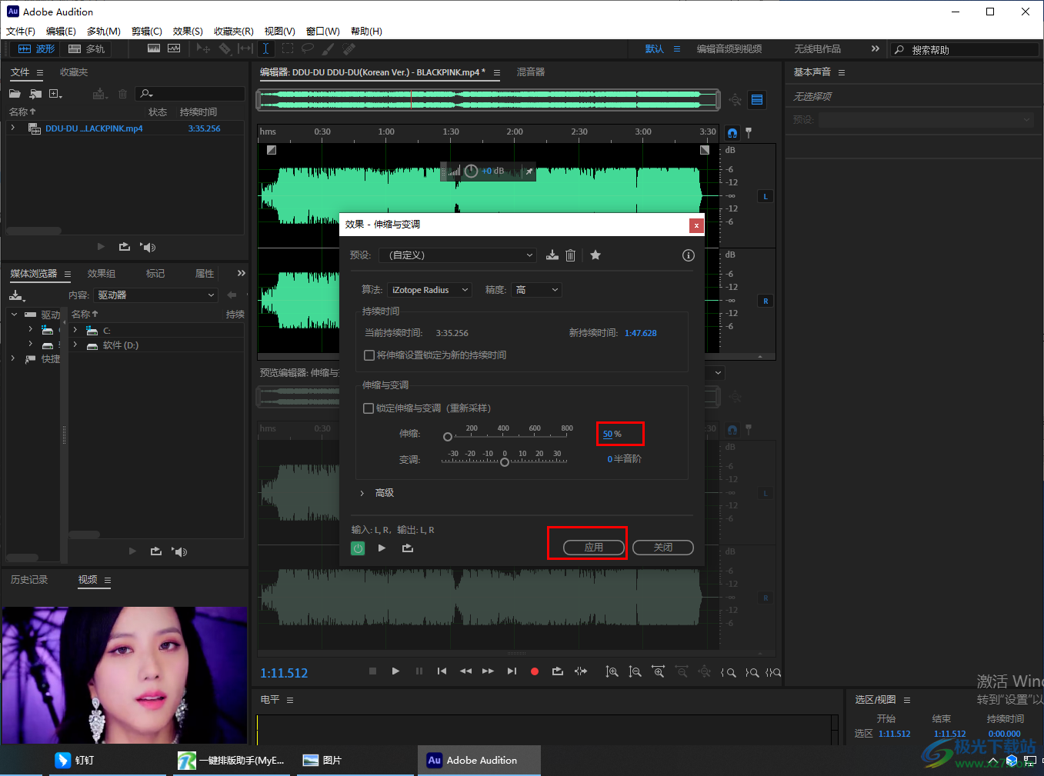Viewport: 1044px width, 776px height.
Task: Check lock stretch and pitch shift resample
Action: click(x=369, y=408)
